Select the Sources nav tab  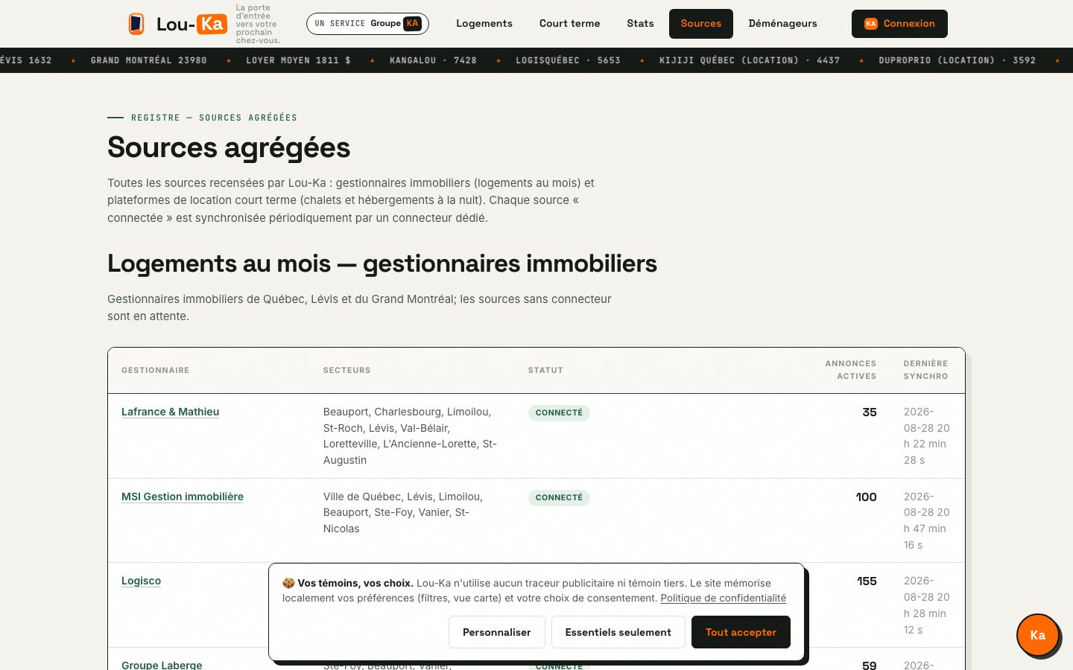pos(701,24)
